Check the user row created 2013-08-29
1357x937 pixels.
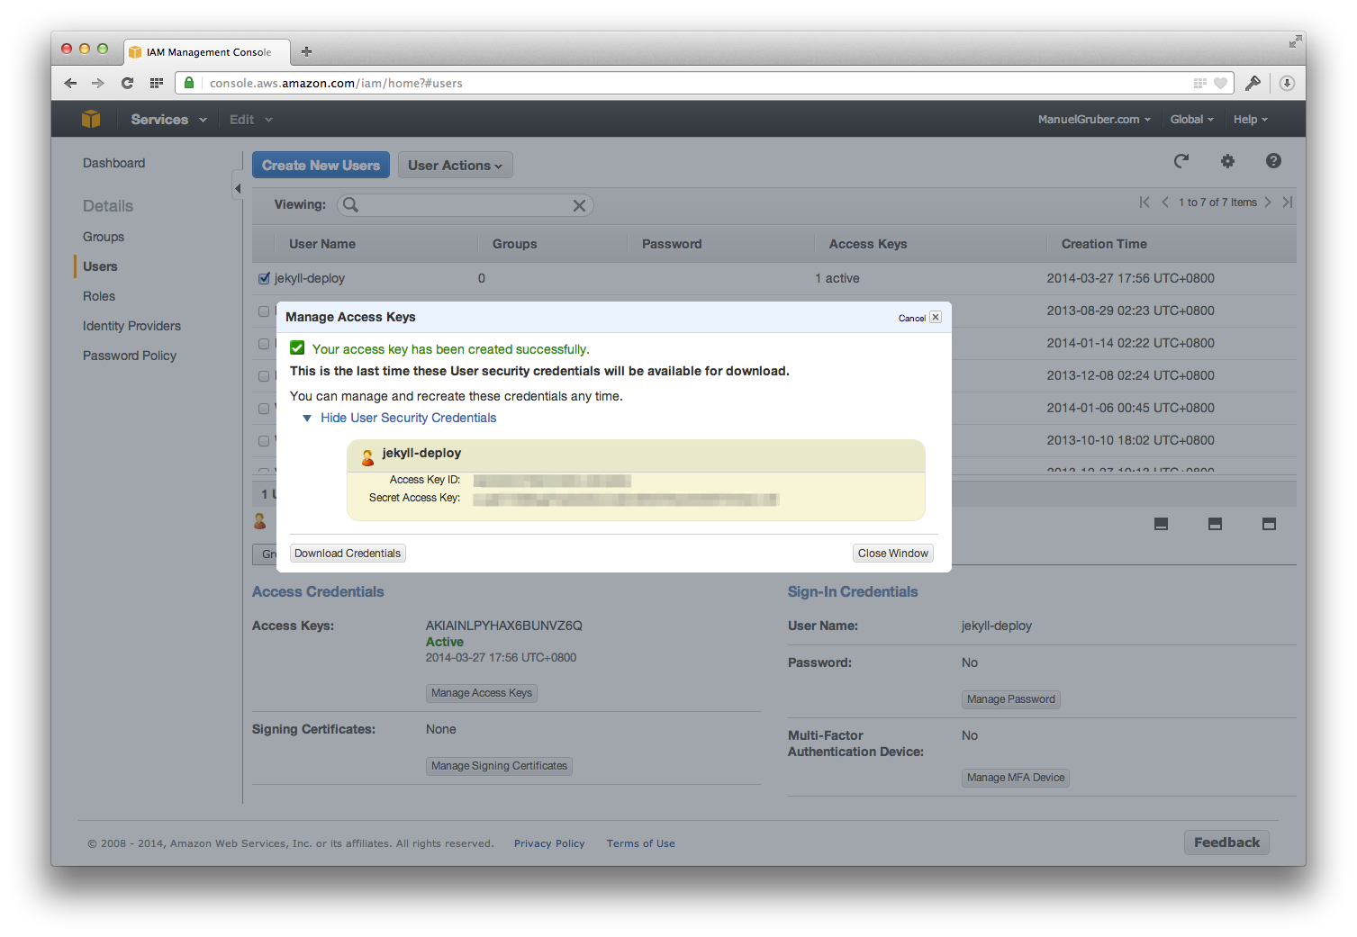pos(264,311)
